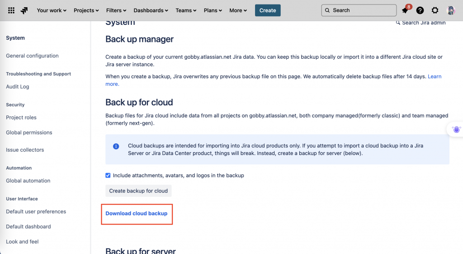Click the Jira logo icon

click(x=24, y=10)
